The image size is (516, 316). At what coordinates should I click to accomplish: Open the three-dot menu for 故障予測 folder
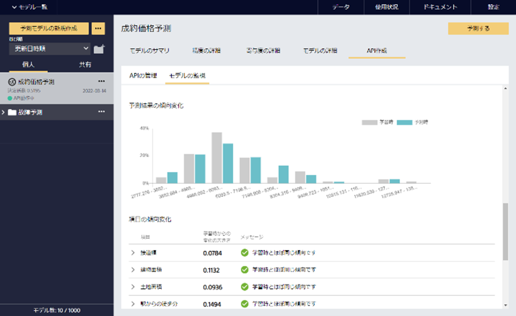(x=101, y=111)
